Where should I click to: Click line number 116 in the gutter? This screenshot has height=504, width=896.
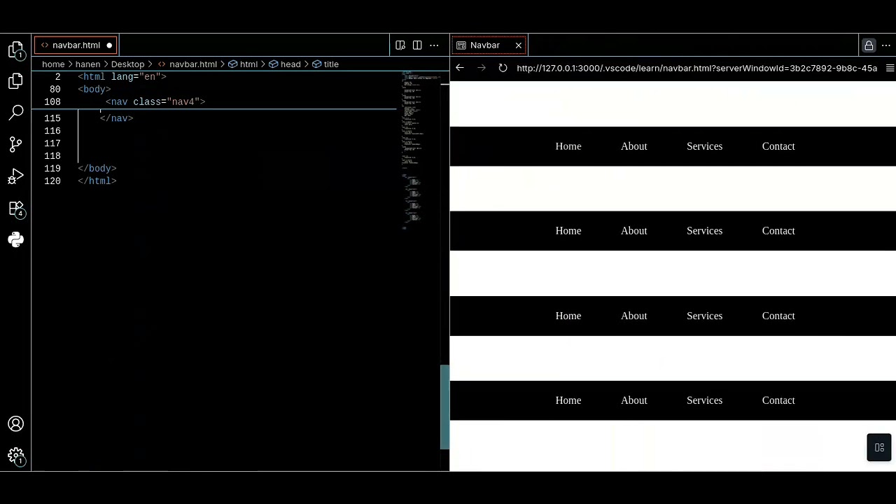point(52,131)
